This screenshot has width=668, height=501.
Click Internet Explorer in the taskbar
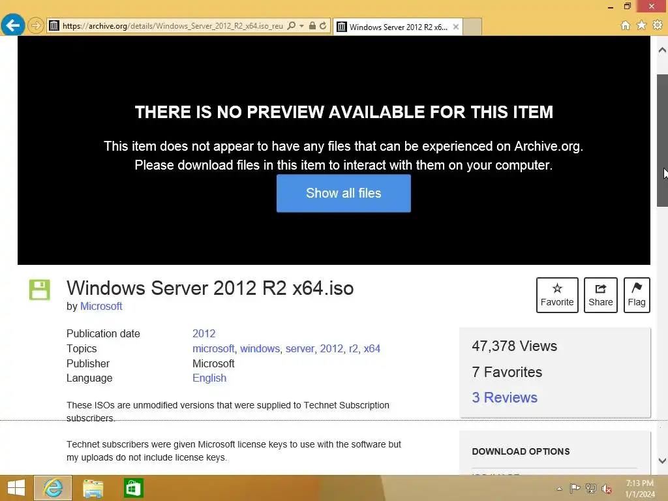point(53,488)
